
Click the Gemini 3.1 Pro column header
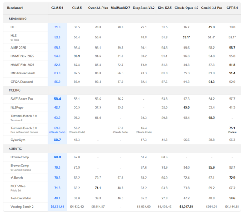pyautogui.click(x=211, y=8)
